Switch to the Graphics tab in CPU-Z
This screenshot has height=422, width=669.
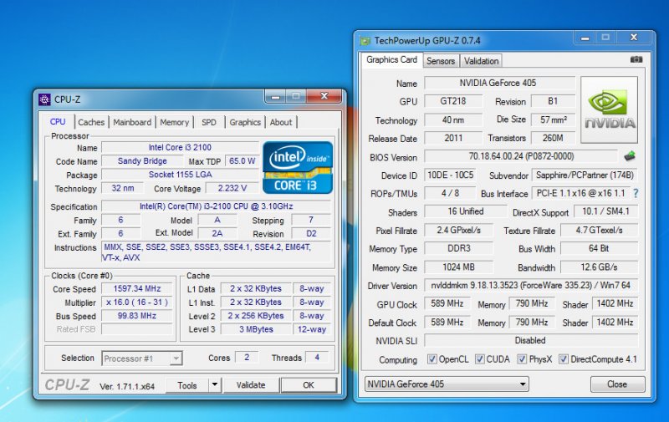[x=245, y=122]
